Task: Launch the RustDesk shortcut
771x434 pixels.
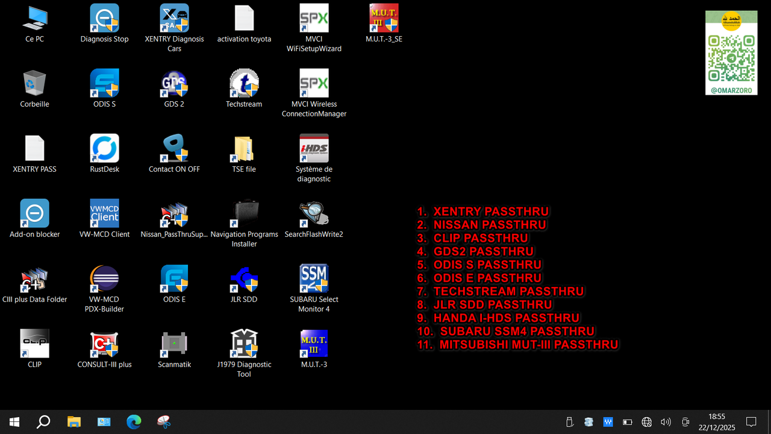Action: pyautogui.click(x=104, y=154)
